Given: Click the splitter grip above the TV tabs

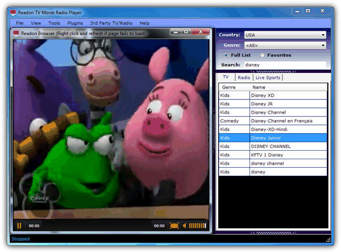Looking at the screenshot, I should [273, 71].
